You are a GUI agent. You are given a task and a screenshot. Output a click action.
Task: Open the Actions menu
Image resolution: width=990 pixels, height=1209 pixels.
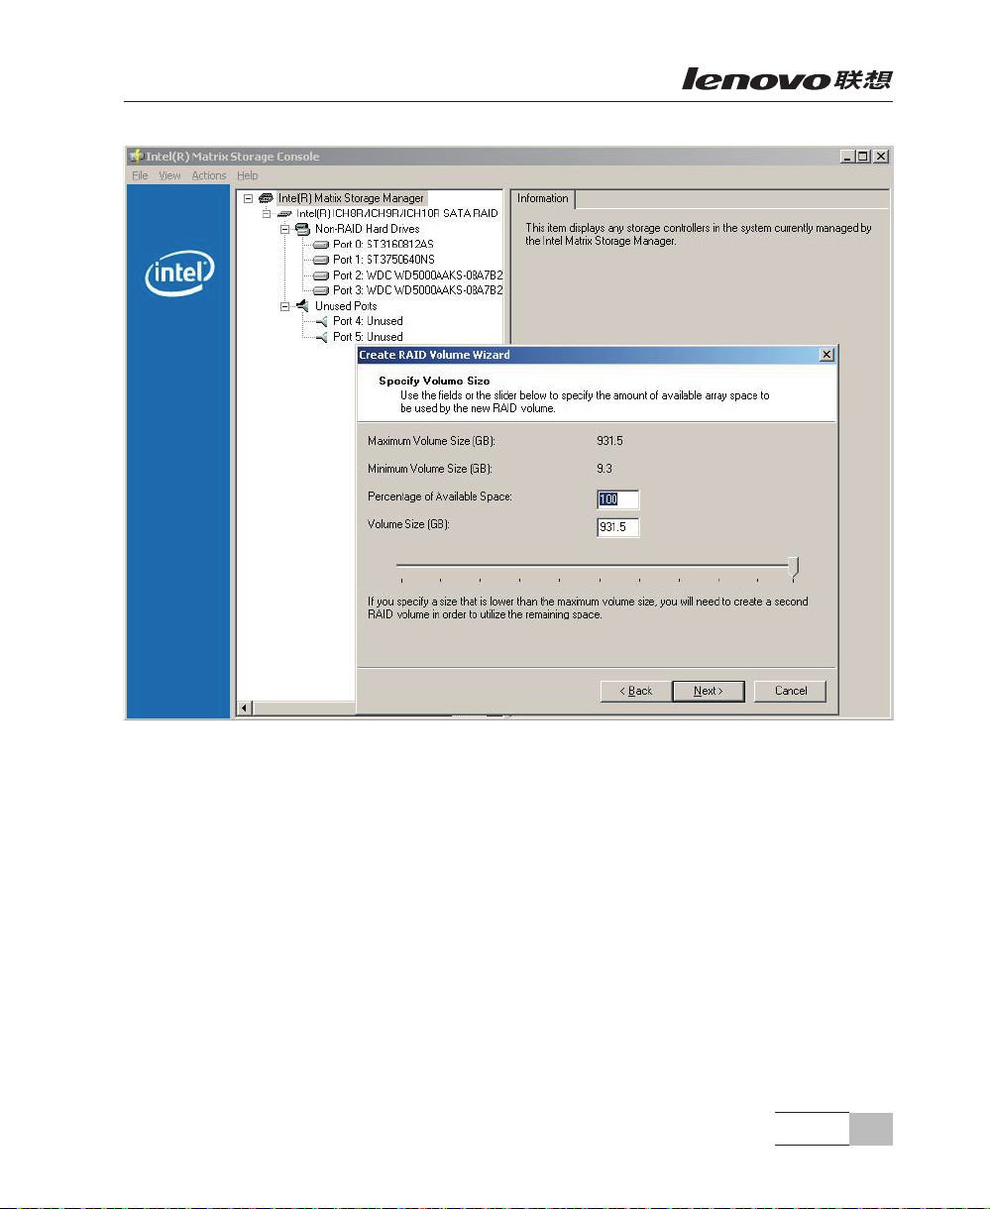209,175
